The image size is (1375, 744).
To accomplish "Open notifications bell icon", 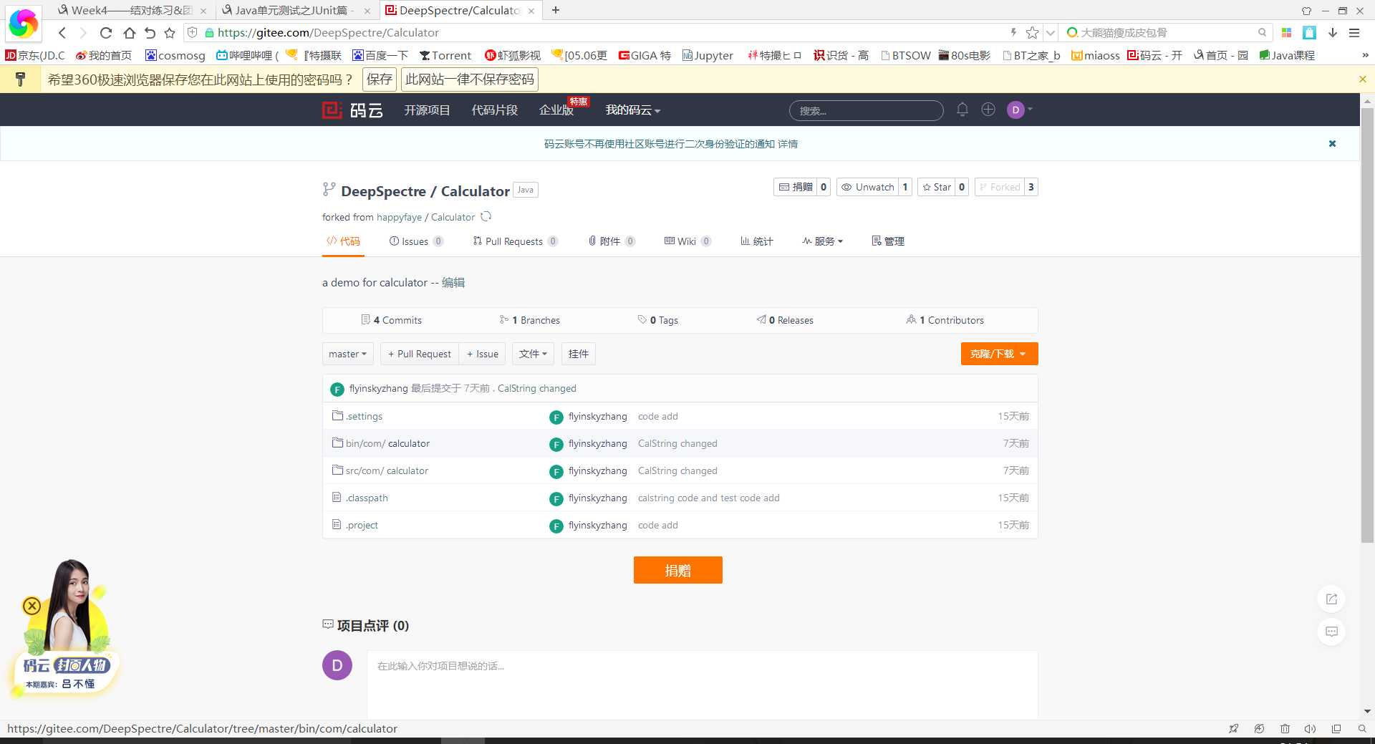I will tap(962, 110).
